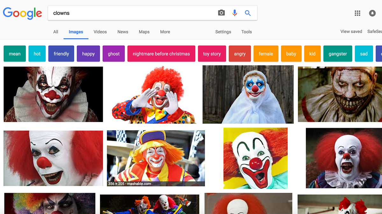Open mashable.com clown with purple hat image

pos(156,158)
